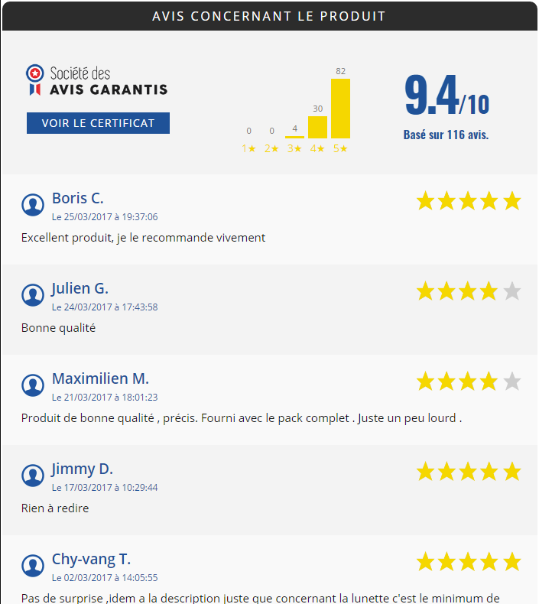Screen dimensions: 539x604
Task: Click the 'Avis concernant le produit' header
Action: point(269,16)
